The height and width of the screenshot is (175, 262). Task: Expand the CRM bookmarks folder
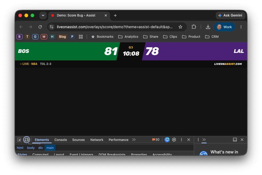[212, 37]
